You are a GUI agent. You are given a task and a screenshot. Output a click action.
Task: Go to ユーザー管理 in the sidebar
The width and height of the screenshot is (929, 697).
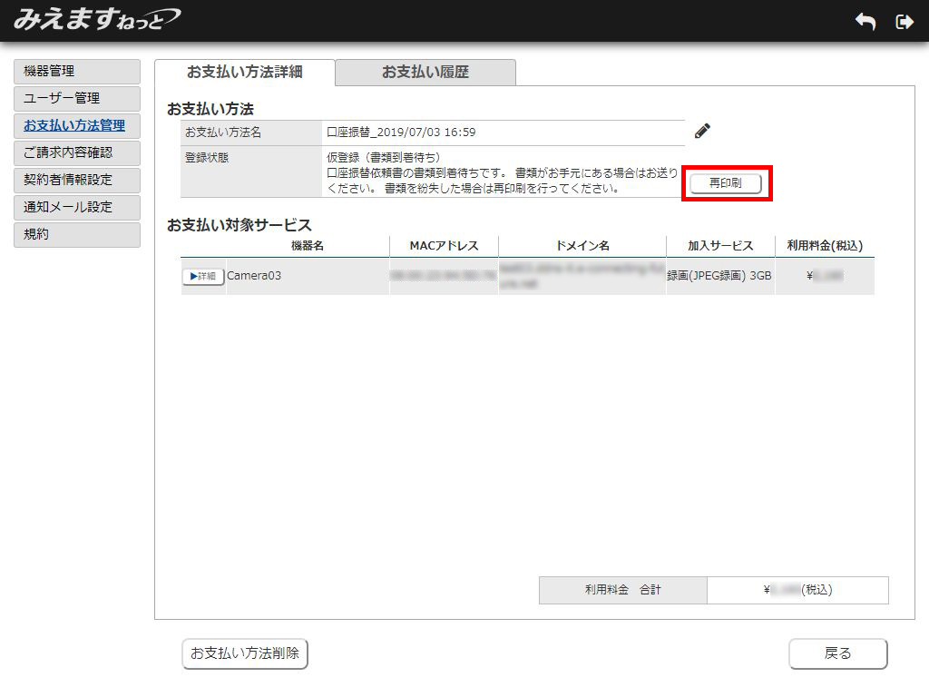77,98
